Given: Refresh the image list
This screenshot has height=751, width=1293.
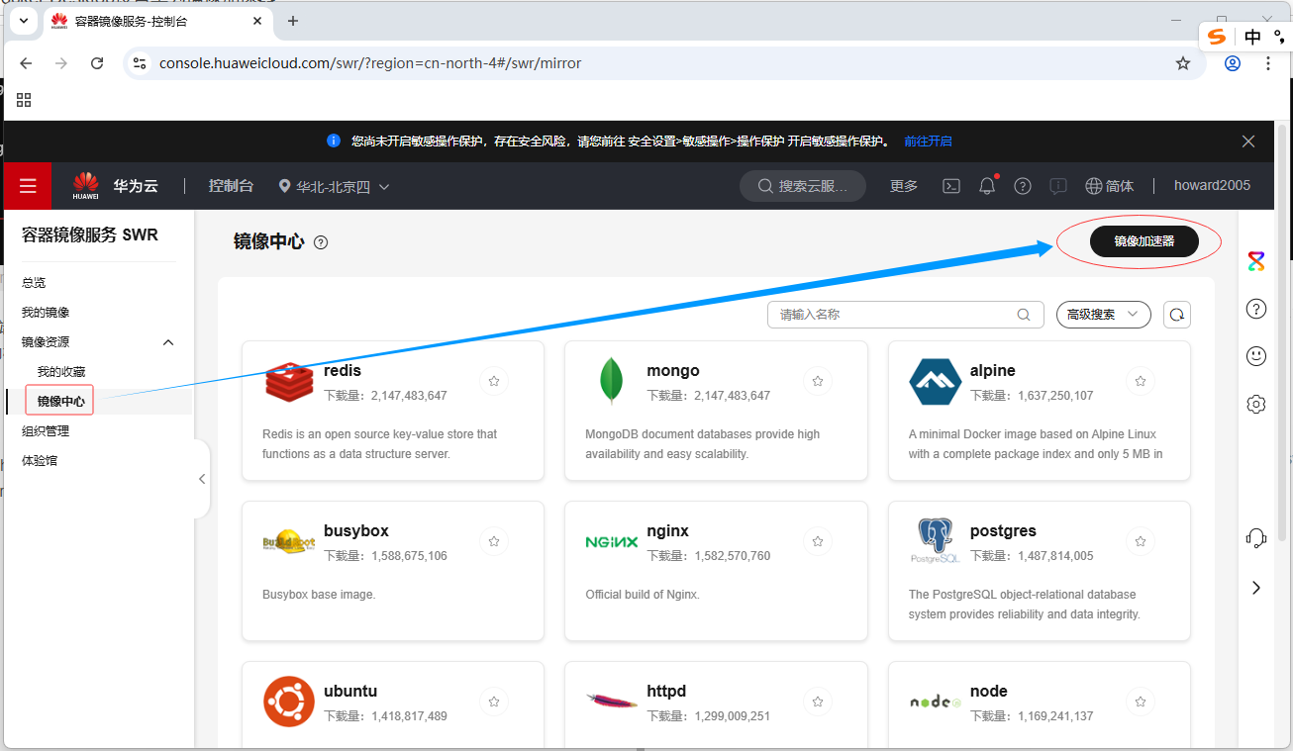Looking at the screenshot, I should click(x=1177, y=315).
